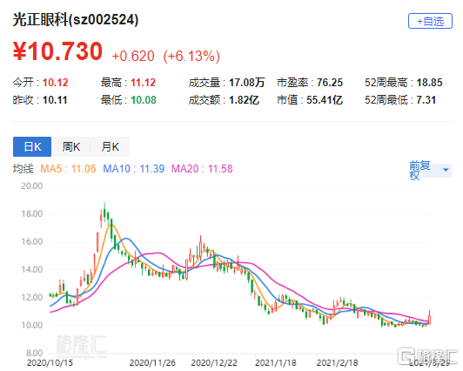Switch to the 月K monthly chart tab

pyautogui.click(x=110, y=146)
